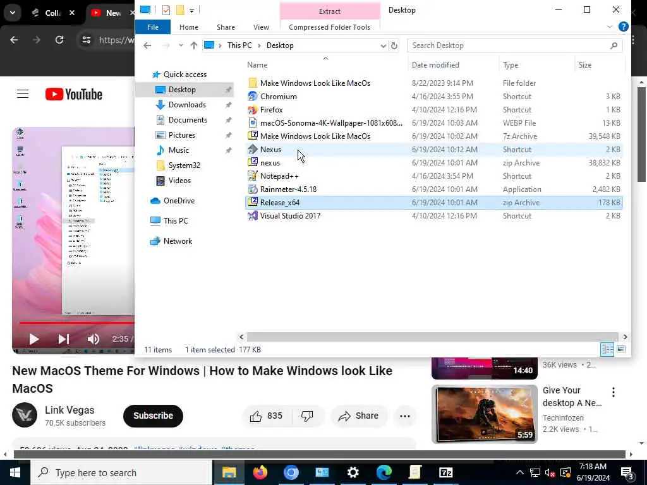This screenshot has height=485, width=647.
Task: Switch to the Home ribbon tab
Action: [188, 27]
